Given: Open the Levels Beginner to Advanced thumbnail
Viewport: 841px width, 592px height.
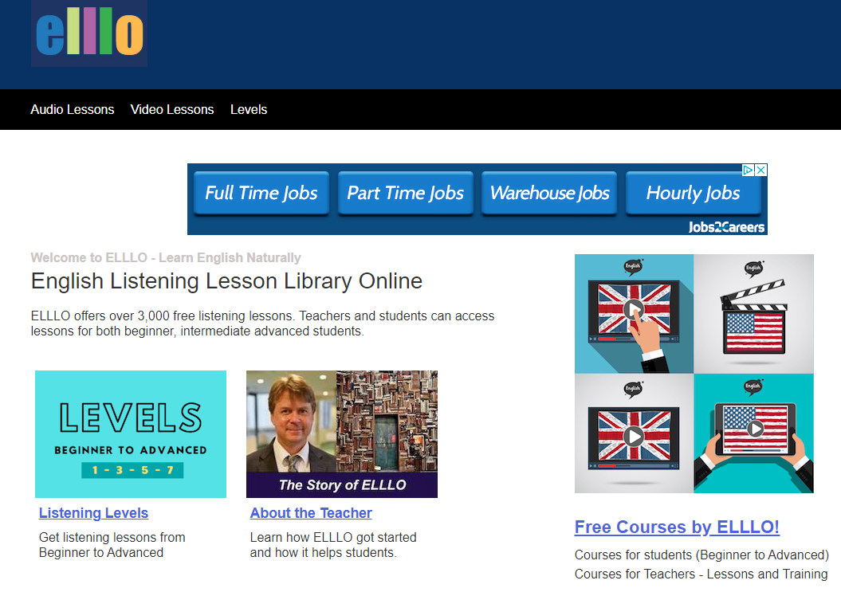Looking at the screenshot, I should click(x=131, y=434).
